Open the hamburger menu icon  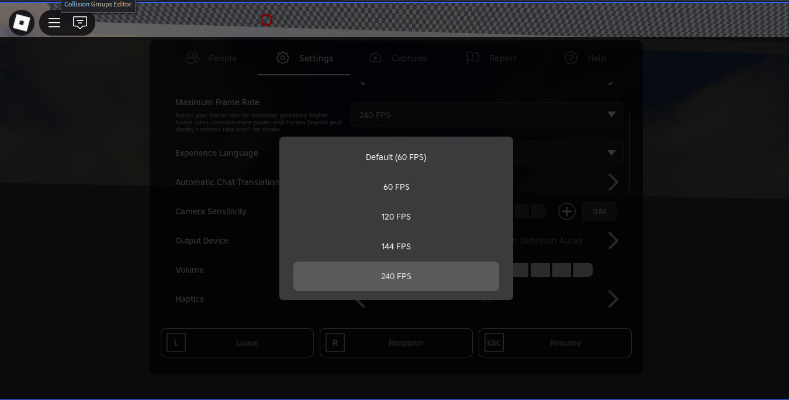tap(54, 22)
